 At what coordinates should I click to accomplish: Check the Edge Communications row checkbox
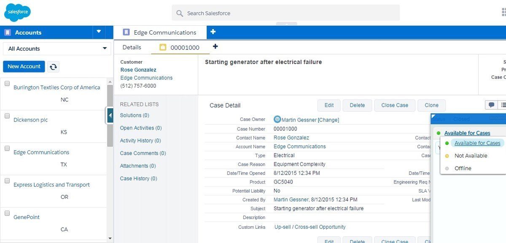click(x=7, y=148)
